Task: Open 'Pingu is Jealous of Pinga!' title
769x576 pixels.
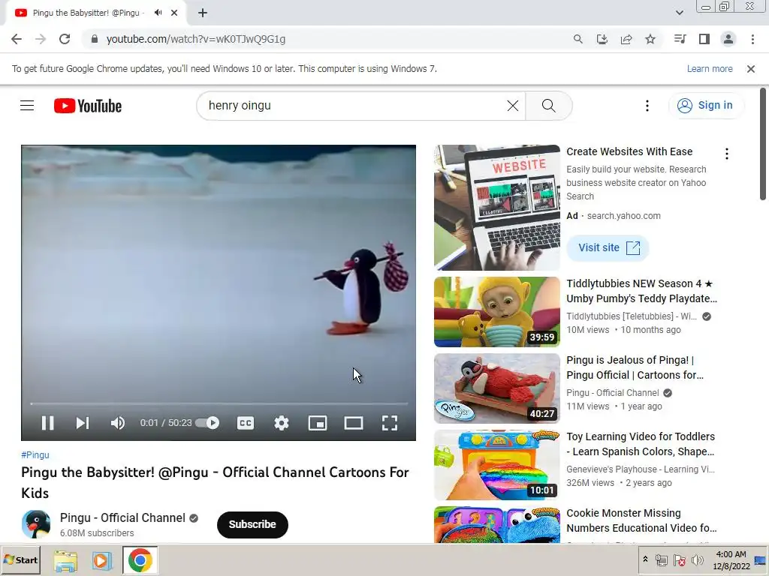Action: tap(635, 367)
